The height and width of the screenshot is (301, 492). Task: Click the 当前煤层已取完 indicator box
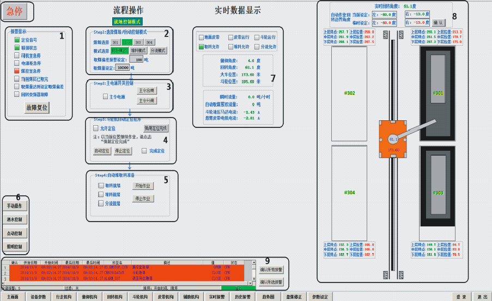tap(17, 79)
